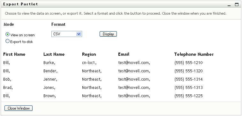Viewport: 242px width, 116px height.
Task: Click the Close Window button
Action: tap(19, 108)
